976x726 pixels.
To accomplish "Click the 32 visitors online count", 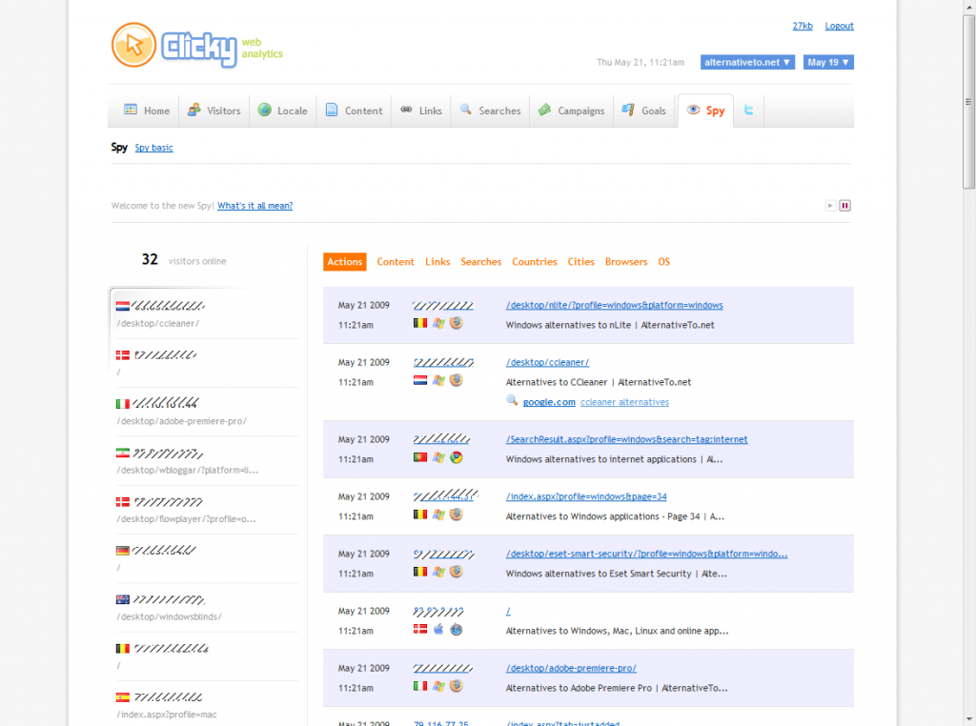I will [150, 259].
